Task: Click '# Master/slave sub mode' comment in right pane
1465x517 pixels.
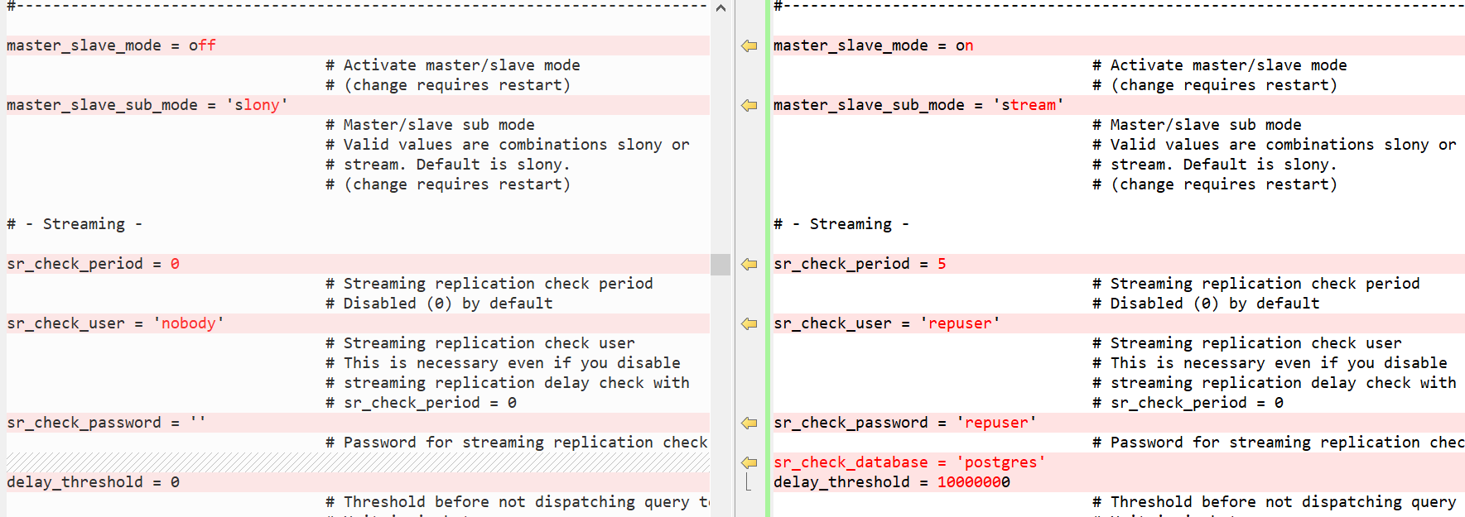Action: coord(1197,125)
